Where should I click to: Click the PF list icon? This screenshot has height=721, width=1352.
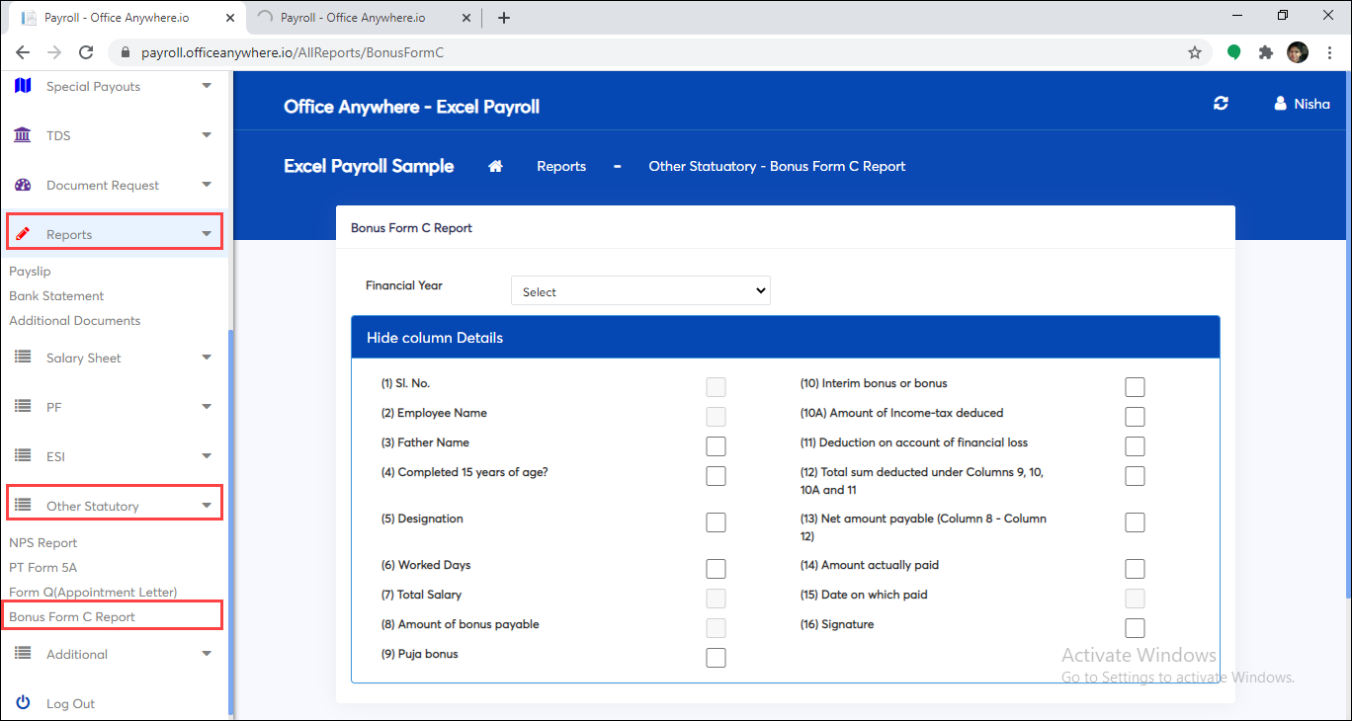click(x=24, y=407)
